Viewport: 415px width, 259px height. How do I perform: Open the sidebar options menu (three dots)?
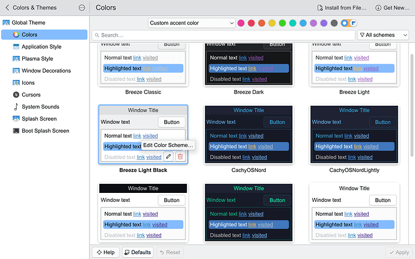pyautogui.click(x=82, y=8)
